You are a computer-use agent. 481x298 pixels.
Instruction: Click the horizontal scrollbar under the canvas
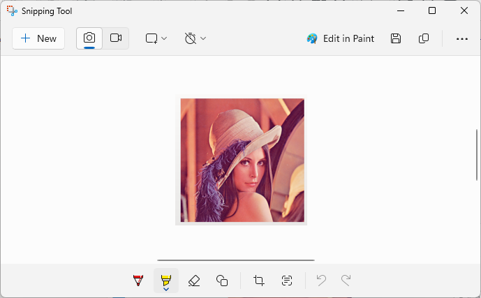[x=236, y=260]
